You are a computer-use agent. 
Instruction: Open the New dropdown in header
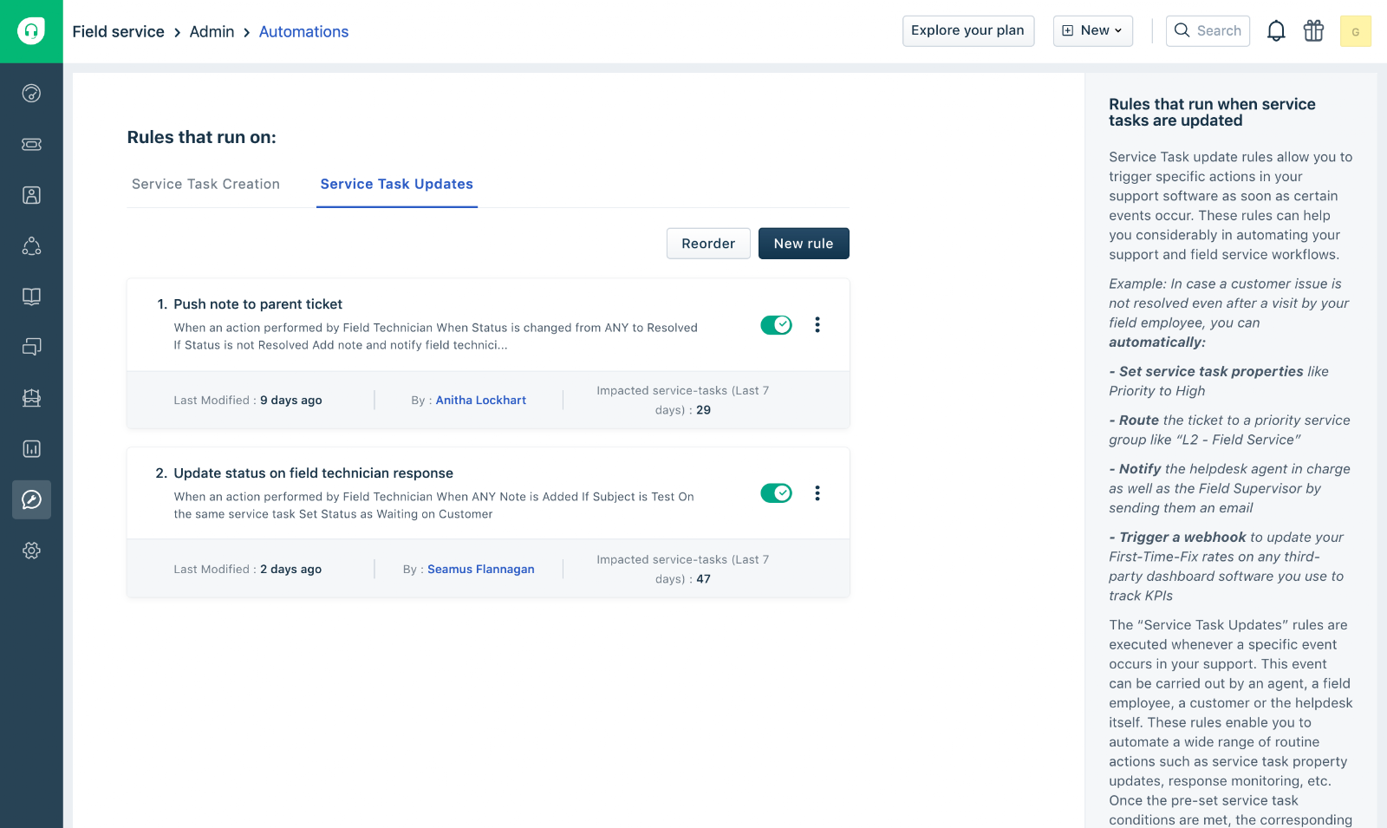click(x=1092, y=30)
